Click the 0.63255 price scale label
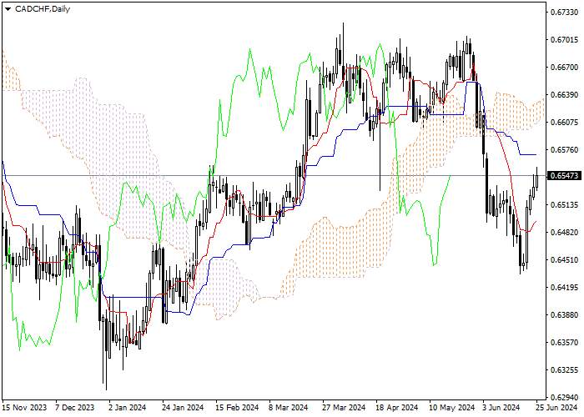This screenshot has width=584, height=417. tap(564, 369)
